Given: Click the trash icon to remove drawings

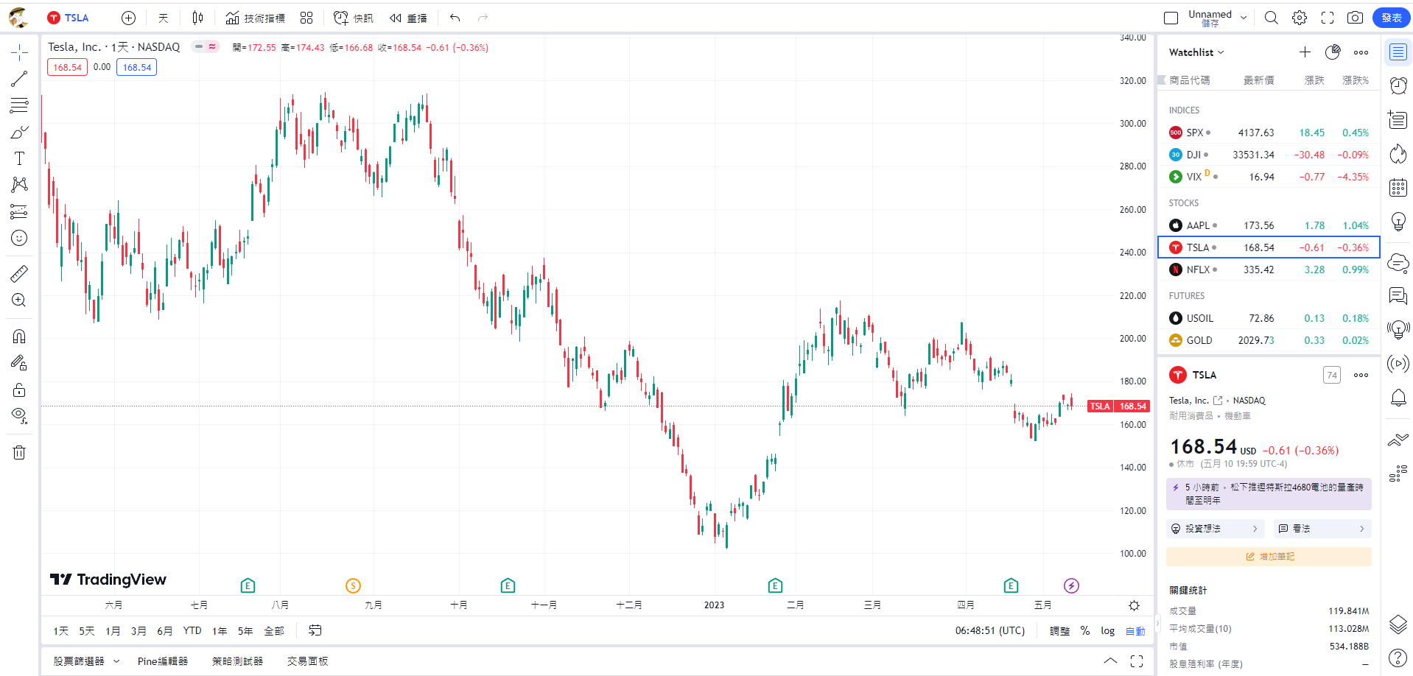Looking at the screenshot, I should (x=19, y=452).
